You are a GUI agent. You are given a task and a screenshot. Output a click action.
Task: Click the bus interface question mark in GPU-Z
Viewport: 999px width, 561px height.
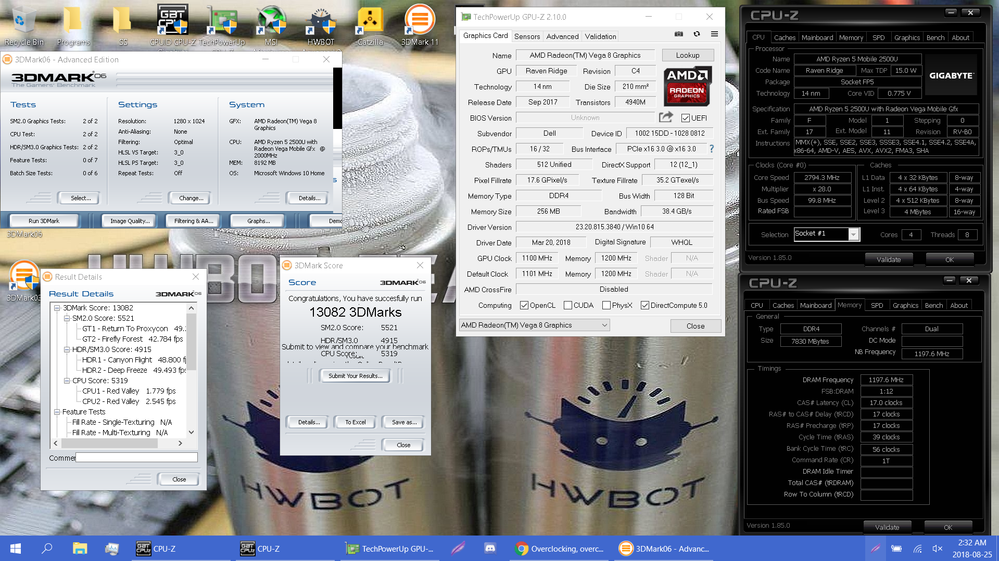pos(711,149)
